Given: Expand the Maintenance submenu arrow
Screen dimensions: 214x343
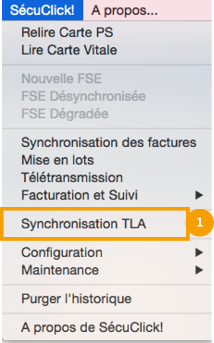Looking at the screenshot, I should [199, 270].
